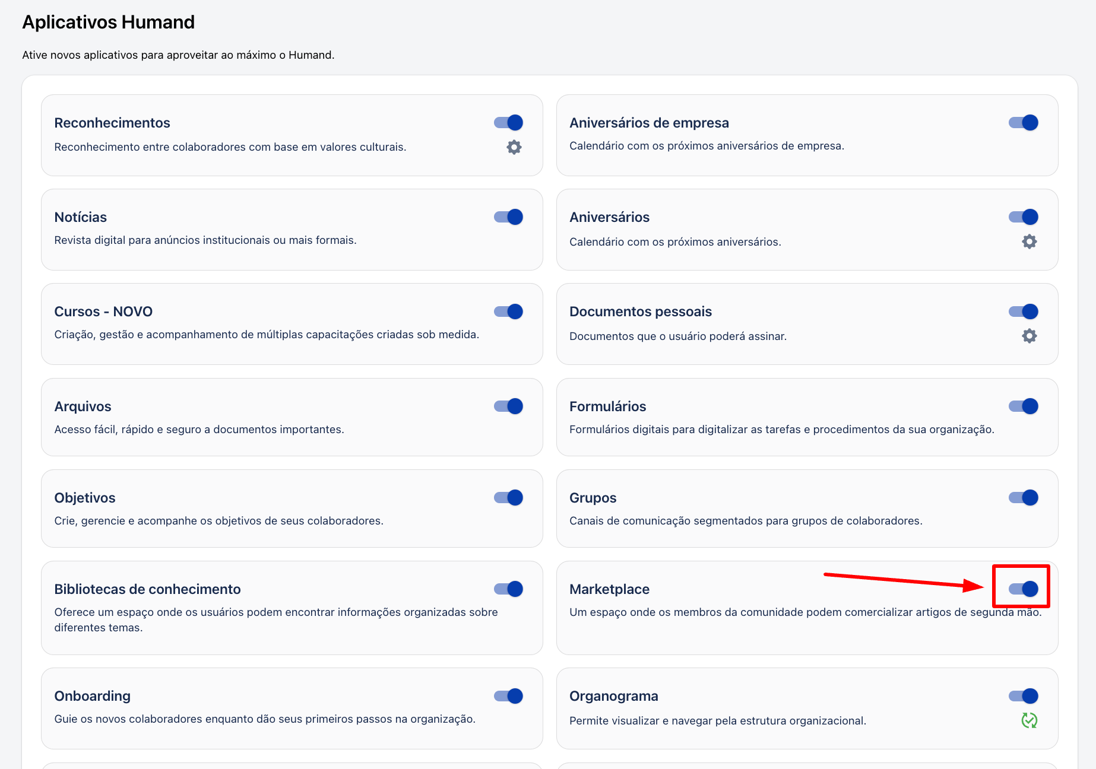Click 'Documentos que o usuário poderá assinar' text
Viewport: 1096px width, 769px height.
point(678,336)
